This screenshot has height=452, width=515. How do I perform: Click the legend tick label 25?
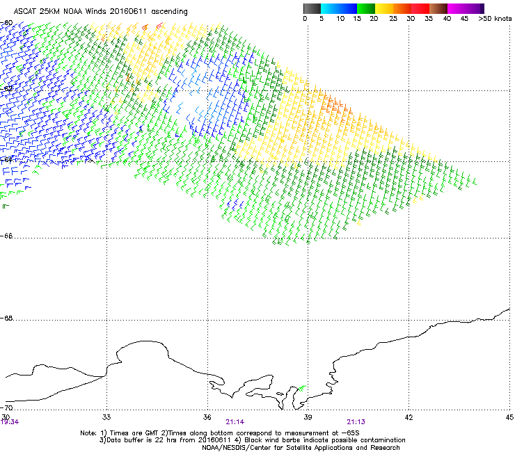coord(393,19)
